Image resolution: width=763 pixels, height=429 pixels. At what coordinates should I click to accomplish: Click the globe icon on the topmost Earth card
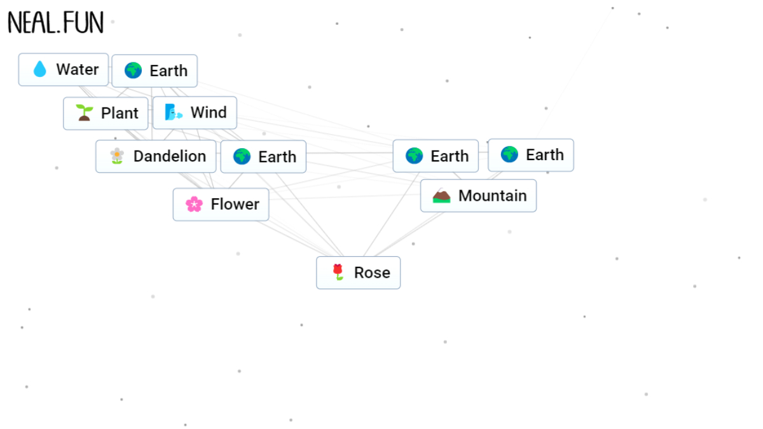pos(132,71)
